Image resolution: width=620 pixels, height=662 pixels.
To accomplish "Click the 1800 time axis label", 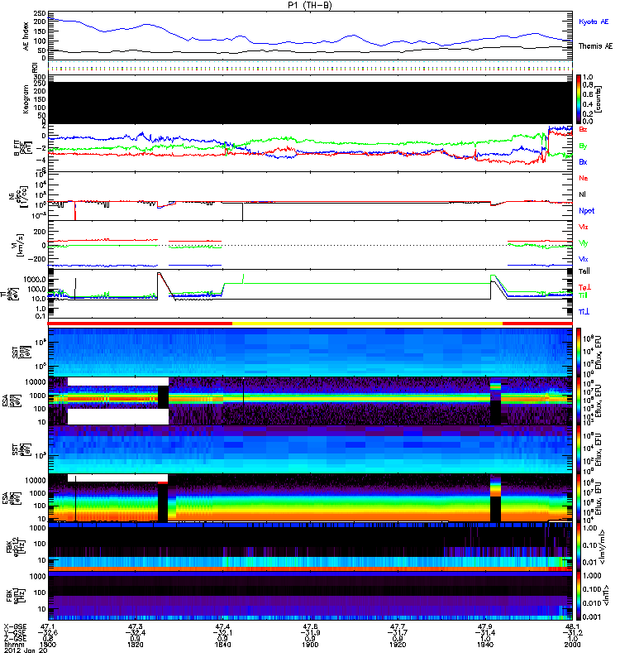I will tap(48, 645).
